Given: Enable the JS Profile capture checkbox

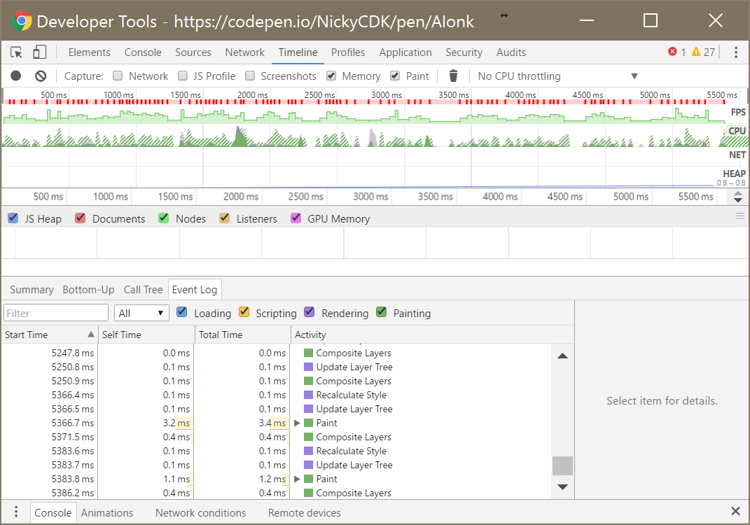Looking at the screenshot, I should click(182, 76).
